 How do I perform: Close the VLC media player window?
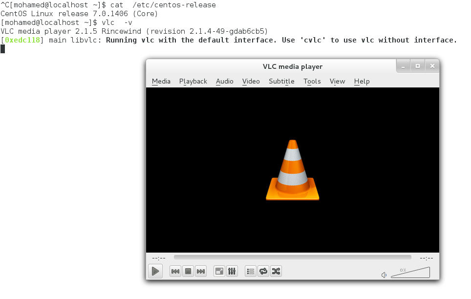tap(432, 66)
